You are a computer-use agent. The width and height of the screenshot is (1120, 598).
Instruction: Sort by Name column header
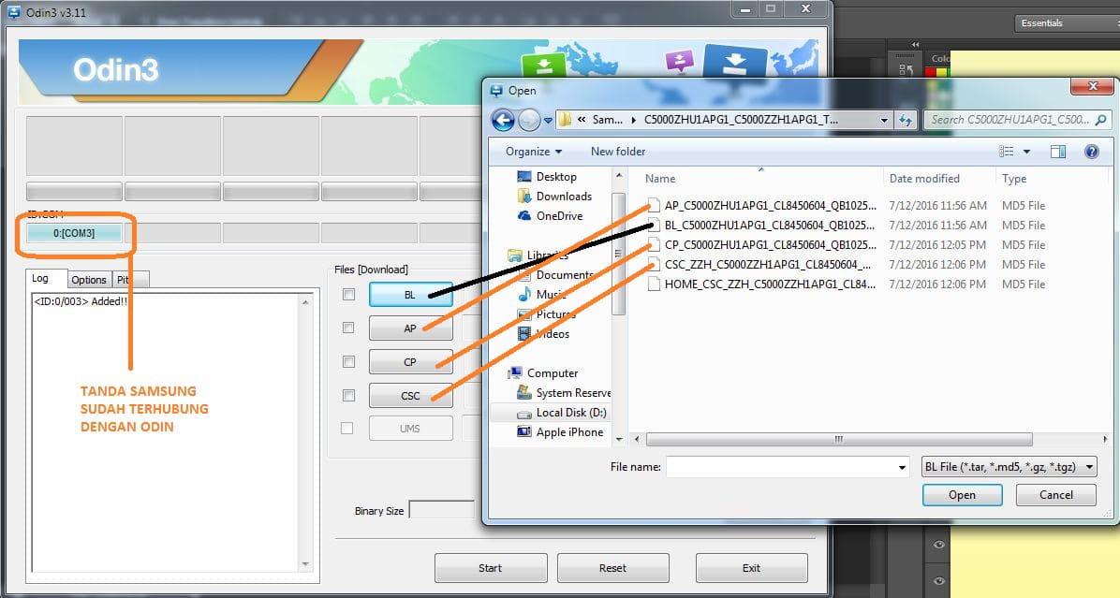pyautogui.click(x=660, y=179)
